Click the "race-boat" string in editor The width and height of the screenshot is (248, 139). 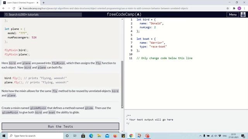click(158, 46)
